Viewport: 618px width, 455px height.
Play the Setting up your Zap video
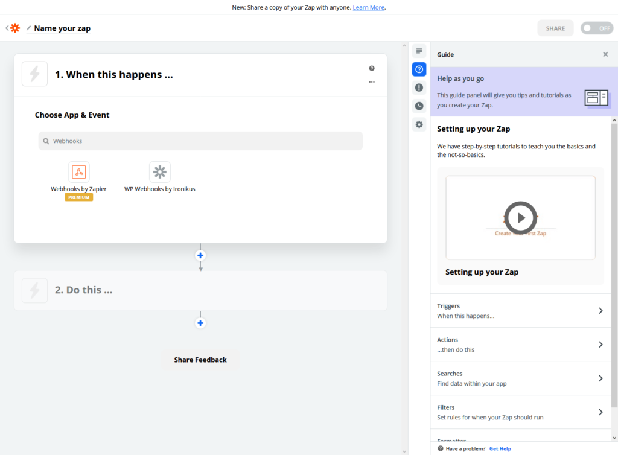pos(521,217)
